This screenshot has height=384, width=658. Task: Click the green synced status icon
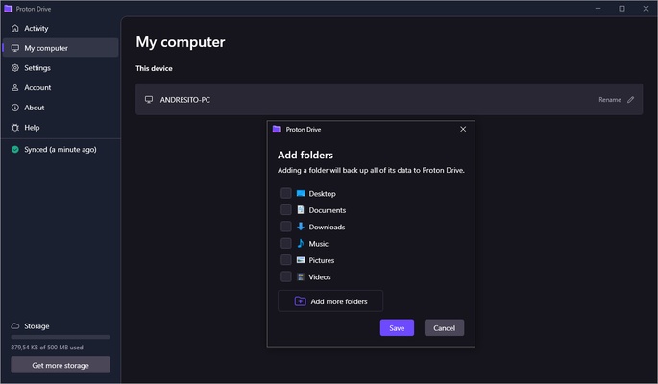pyautogui.click(x=15, y=149)
